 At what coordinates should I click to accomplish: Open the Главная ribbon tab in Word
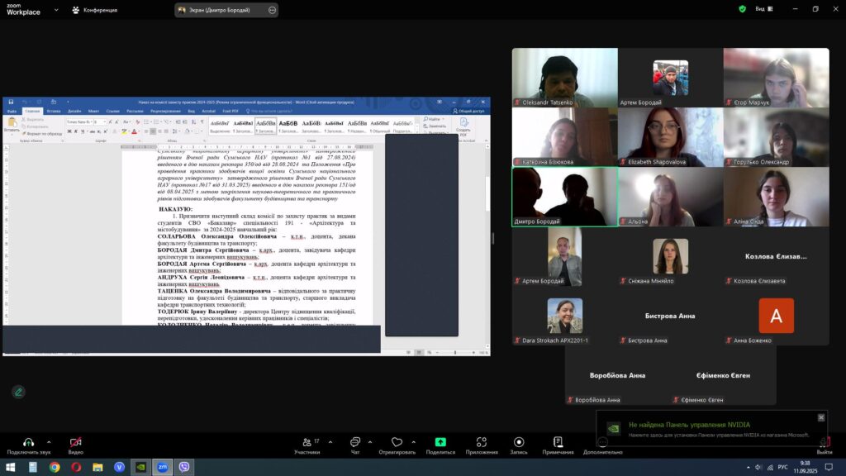pyautogui.click(x=32, y=112)
